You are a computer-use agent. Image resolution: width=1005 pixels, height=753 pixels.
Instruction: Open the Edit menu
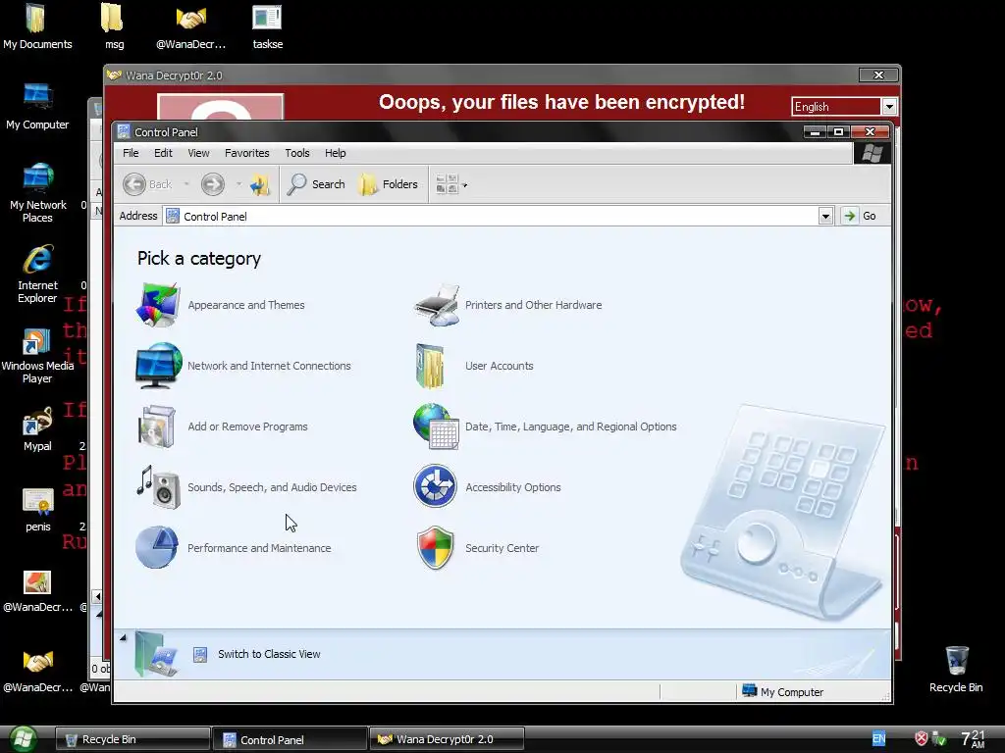(x=163, y=153)
